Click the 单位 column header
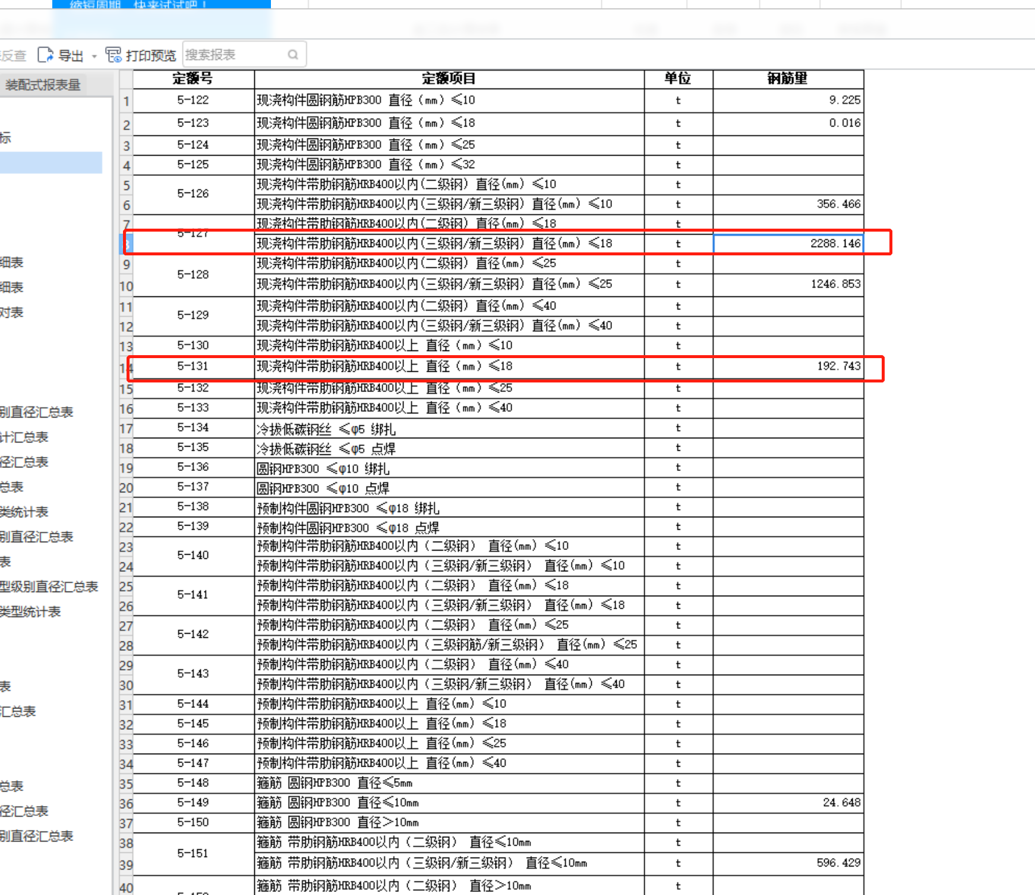 click(x=678, y=78)
